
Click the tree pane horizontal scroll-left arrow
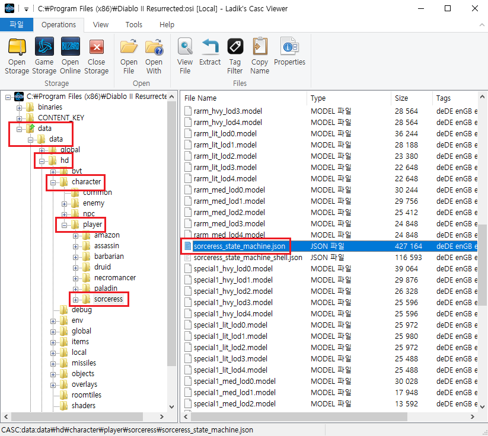pos(6,416)
